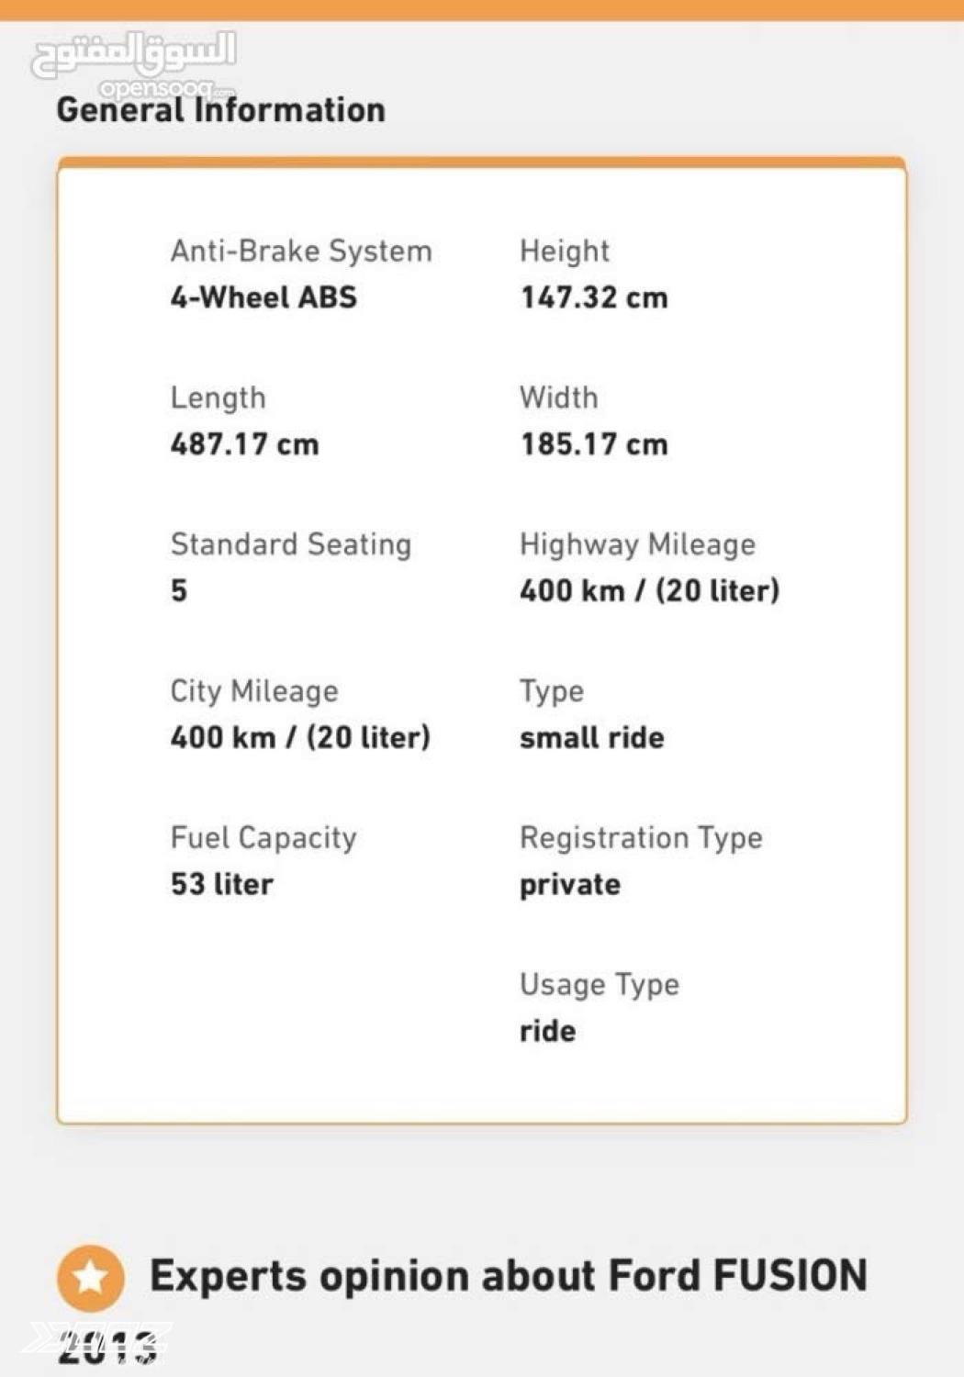This screenshot has width=964, height=1377.
Task: Click the Fuel Capacity label
Action: (x=263, y=837)
